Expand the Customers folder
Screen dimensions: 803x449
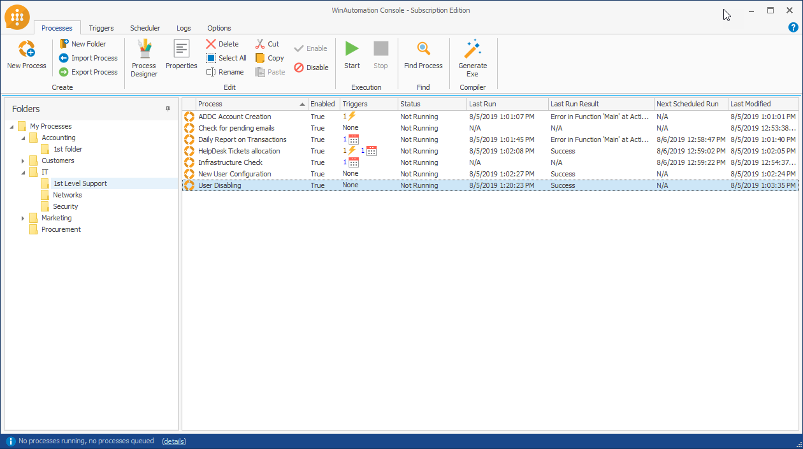(23, 161)
